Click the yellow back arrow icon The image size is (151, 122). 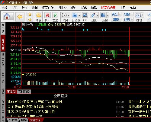click(x=20, y=17)
